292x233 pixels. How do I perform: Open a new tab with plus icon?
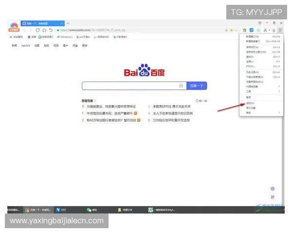click(68, 23)
